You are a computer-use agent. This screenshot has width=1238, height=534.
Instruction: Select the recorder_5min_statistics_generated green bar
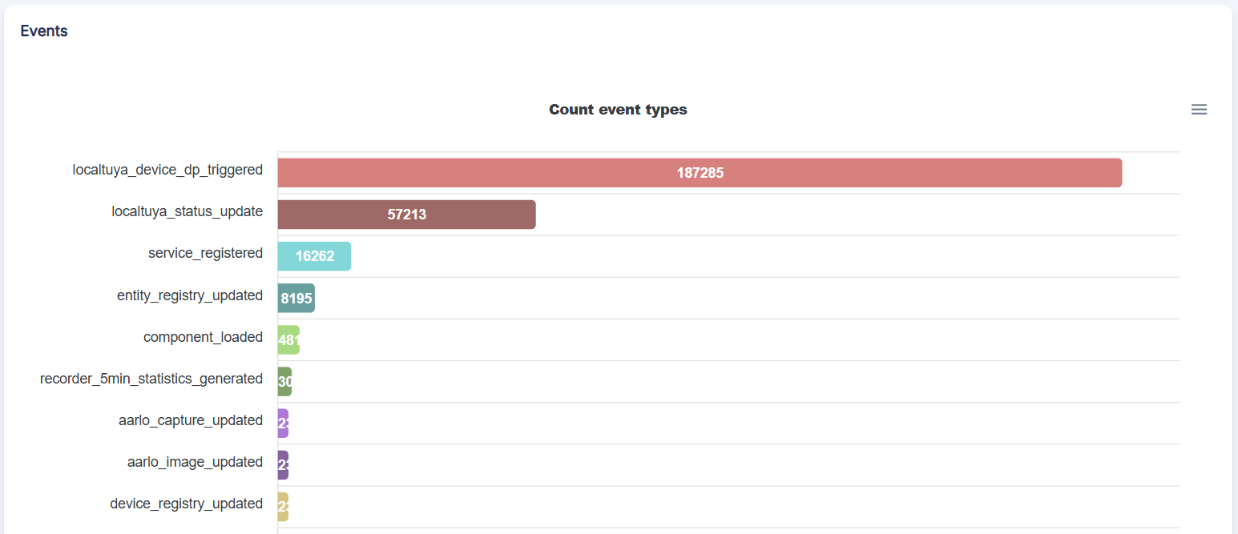point(284,382)
